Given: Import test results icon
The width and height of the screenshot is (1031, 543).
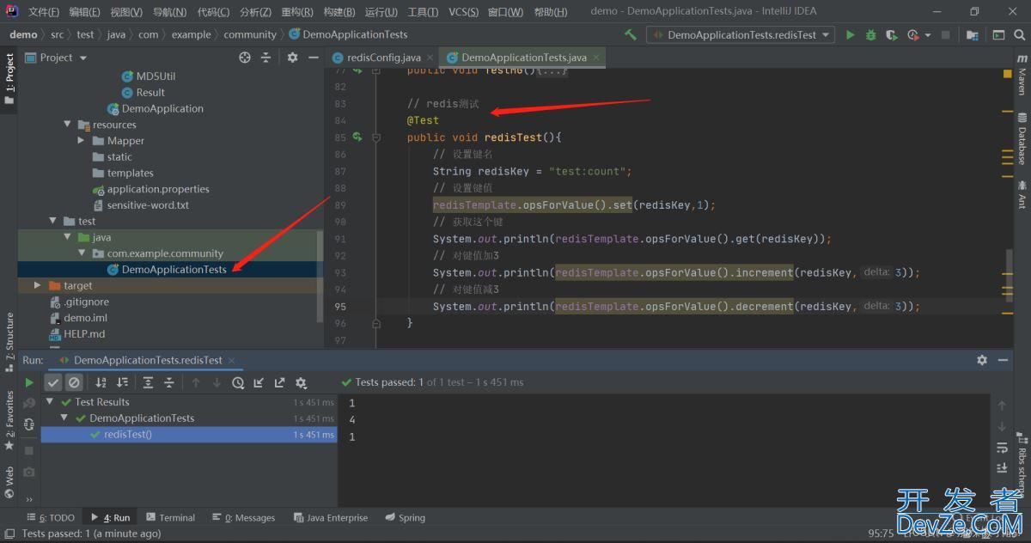Looking at the screenshot, I should [259, 382].
